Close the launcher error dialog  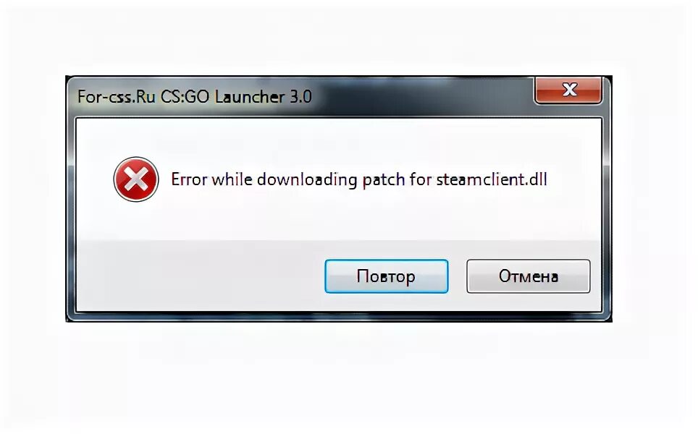coord(568,90)
